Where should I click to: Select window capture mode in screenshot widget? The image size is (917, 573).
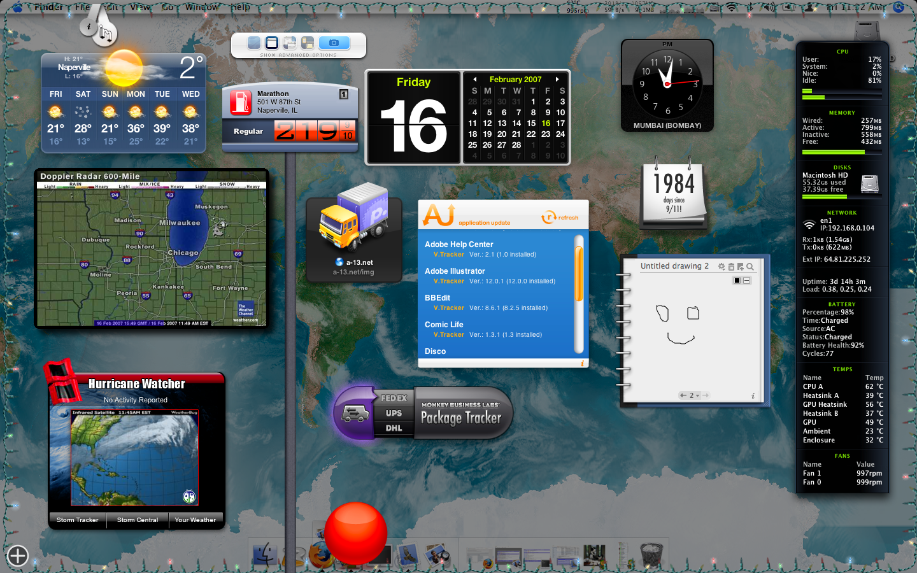click(272, 43)
